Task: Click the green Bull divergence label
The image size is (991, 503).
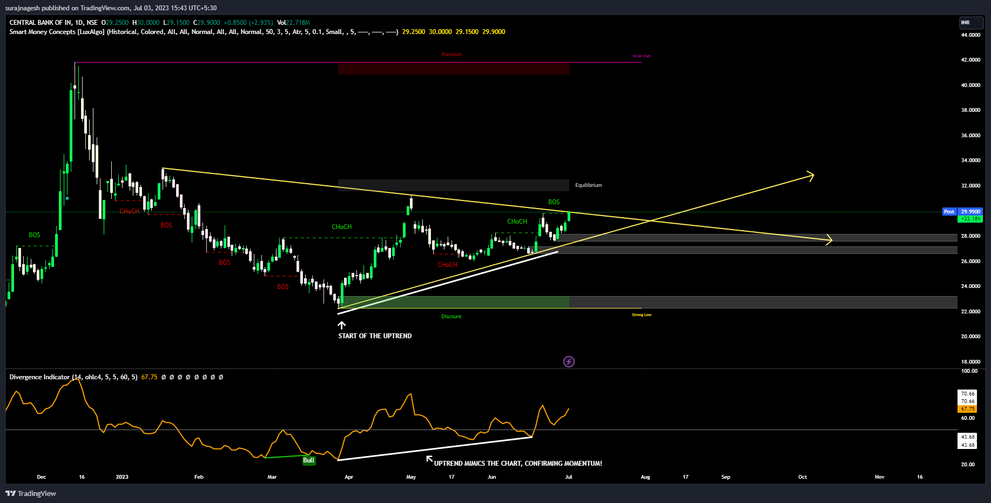Action: pos(308,460)
